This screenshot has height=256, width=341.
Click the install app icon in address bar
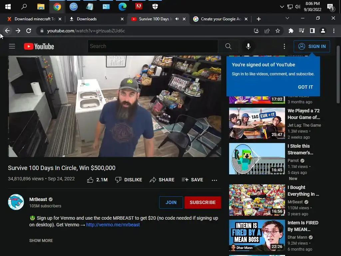click(x=256, y=31)
